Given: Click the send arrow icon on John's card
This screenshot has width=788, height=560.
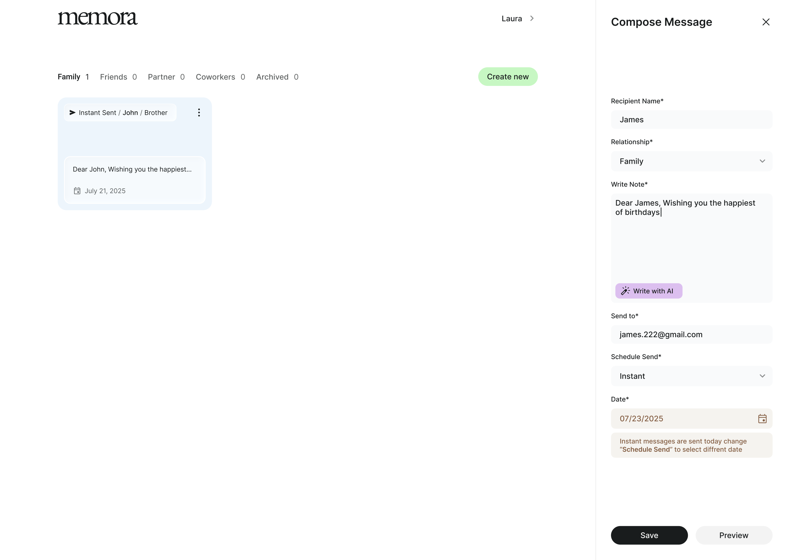Looking at the screenshot, I should pos(73,112).
